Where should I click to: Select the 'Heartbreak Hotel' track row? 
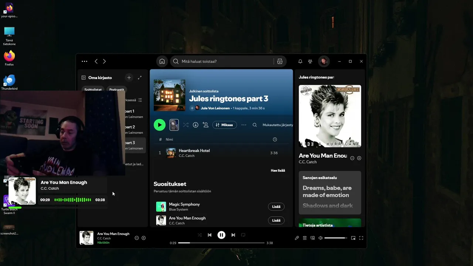click(x=221, y=153)
